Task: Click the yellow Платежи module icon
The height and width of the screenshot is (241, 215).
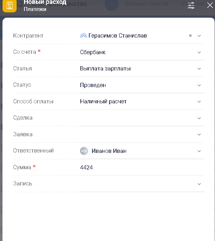Action: click(10, 6)
